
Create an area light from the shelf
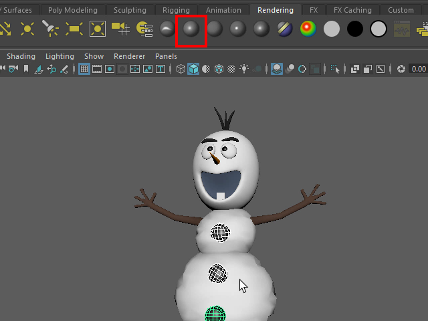click(74, 29)
